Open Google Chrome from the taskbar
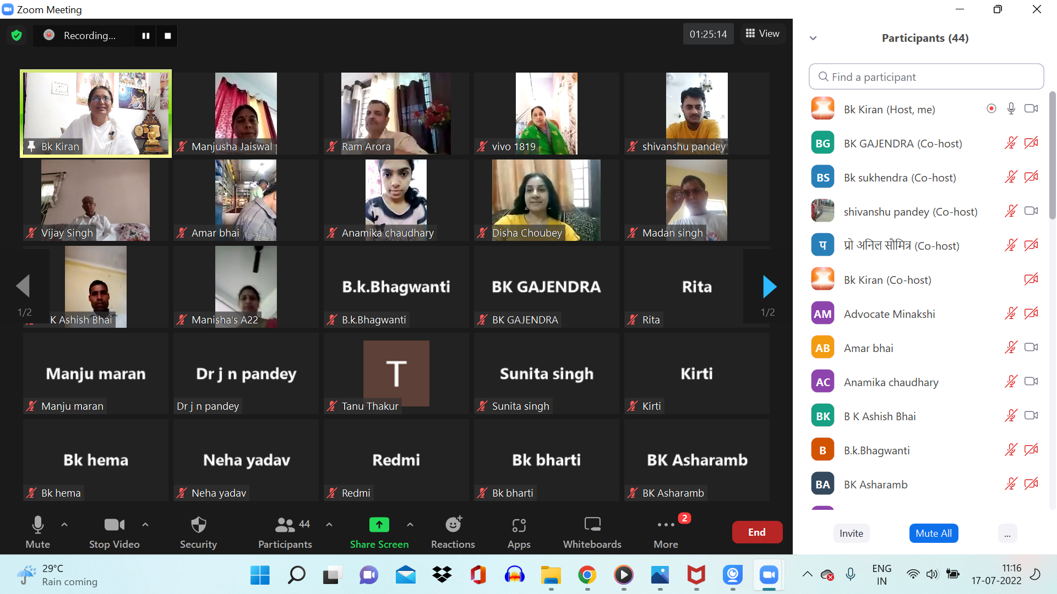Image resolution: width=1057 pixels, height=594 pixels. (x=587, y=575)
